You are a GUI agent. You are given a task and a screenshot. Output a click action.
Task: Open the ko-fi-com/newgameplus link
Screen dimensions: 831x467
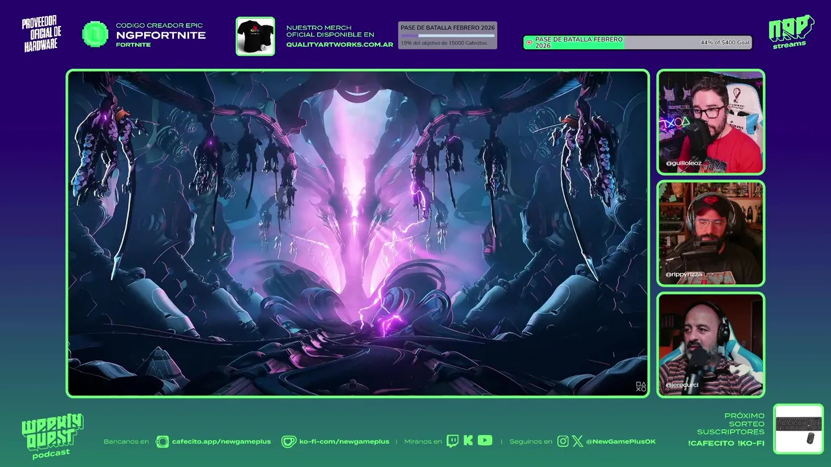[x=344, y=442]
